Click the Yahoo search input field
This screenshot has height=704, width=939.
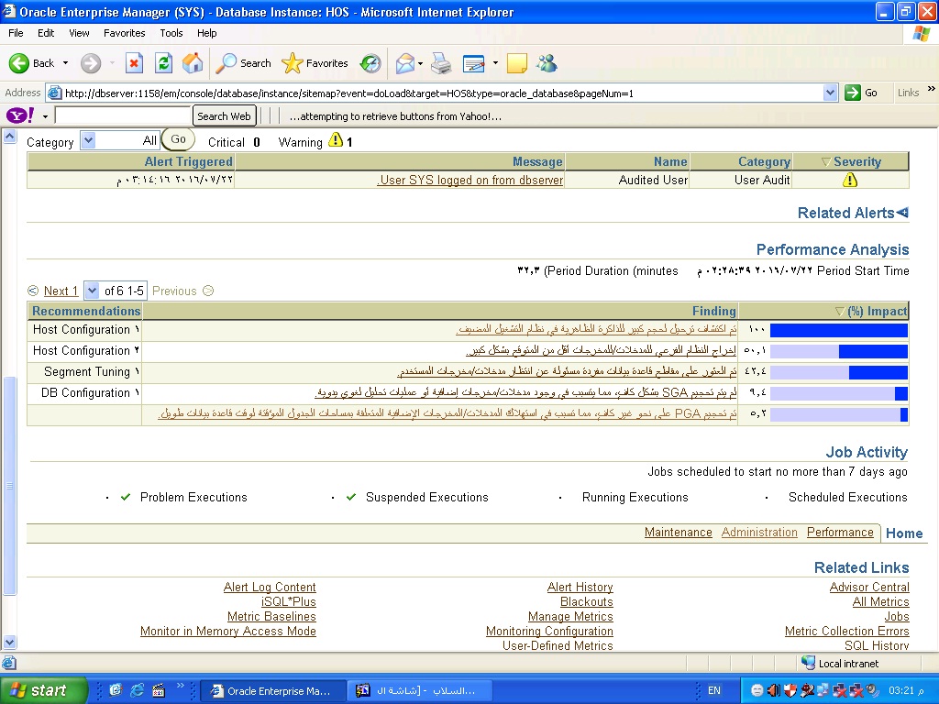(123, 115)
